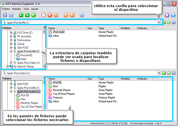Close the upper Folders panel
178x126 pixels.
pos(44,27)
